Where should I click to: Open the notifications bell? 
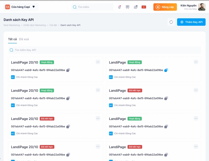pyautogui.click(x=119, y=7)
